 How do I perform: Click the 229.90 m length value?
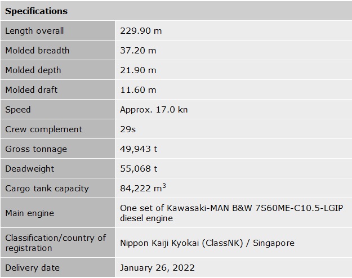[x=141, y=31]
